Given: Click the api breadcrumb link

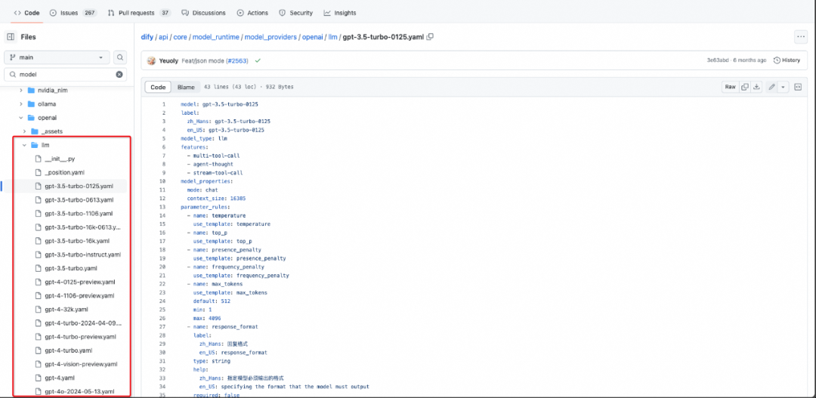Looking at the screenshot, I should [163, 37].
